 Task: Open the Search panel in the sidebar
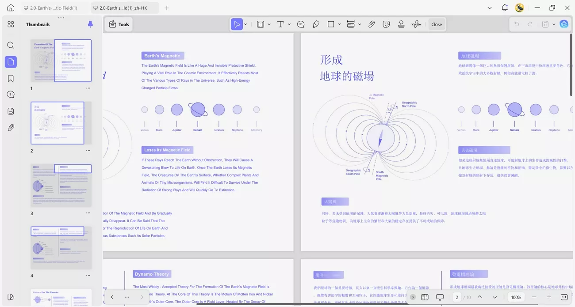tap(11, 45)
